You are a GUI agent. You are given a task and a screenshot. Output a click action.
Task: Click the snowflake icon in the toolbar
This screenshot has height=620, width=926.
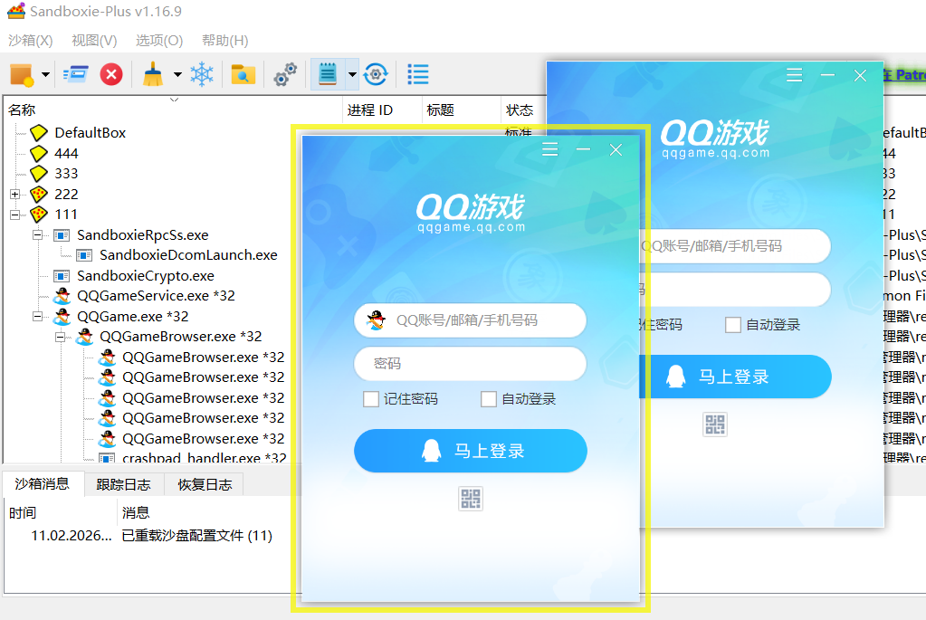201,74
